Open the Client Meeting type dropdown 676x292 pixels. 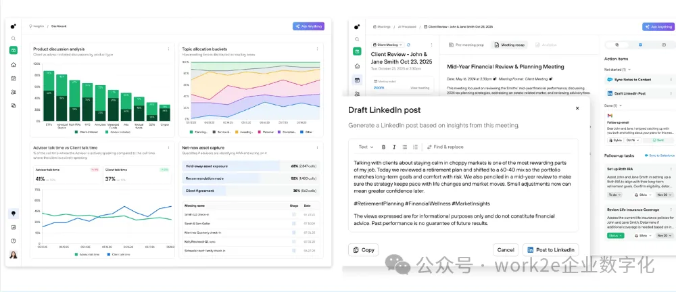coord(387,45)
